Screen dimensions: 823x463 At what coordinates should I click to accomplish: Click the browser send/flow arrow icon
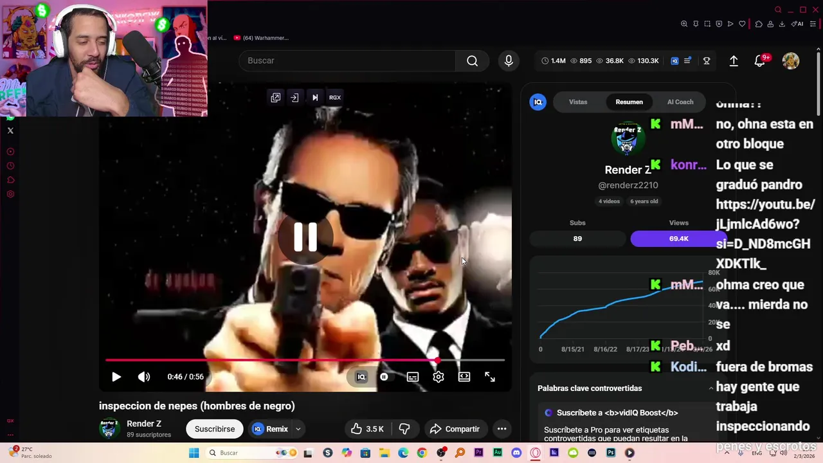coord(730,24)
